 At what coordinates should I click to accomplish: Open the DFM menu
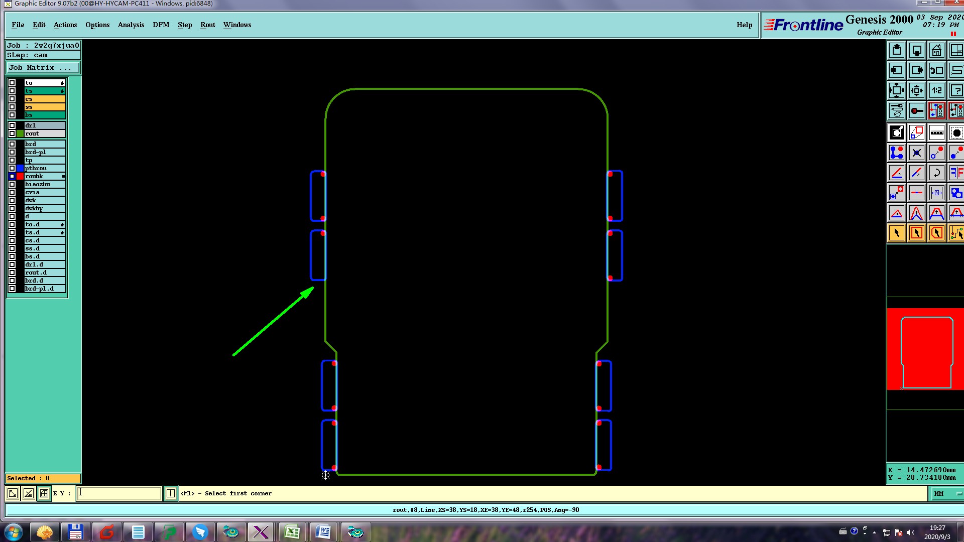pyautogui.click(x=161, y=25)
